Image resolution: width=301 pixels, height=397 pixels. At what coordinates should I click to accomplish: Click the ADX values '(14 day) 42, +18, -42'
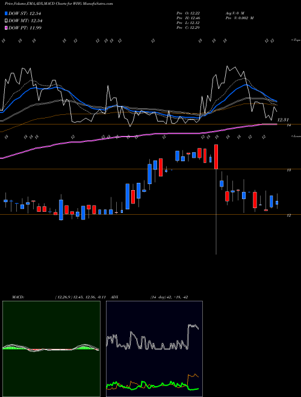(x=169, y=297)
